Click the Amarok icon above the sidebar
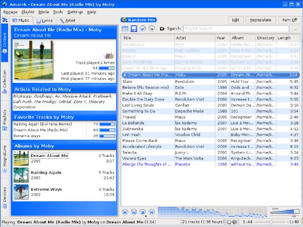Image resolution: width=303 pixels, height=227 pixels. (5, 20)
